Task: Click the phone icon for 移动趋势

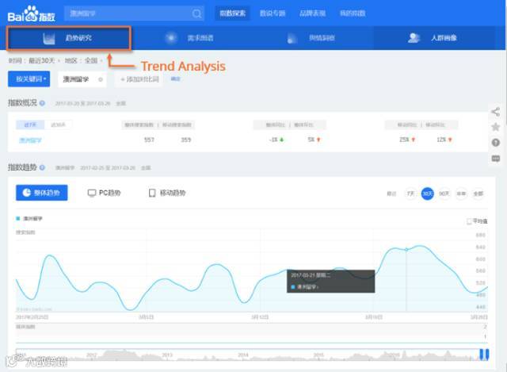Action: tap(152, 193)
